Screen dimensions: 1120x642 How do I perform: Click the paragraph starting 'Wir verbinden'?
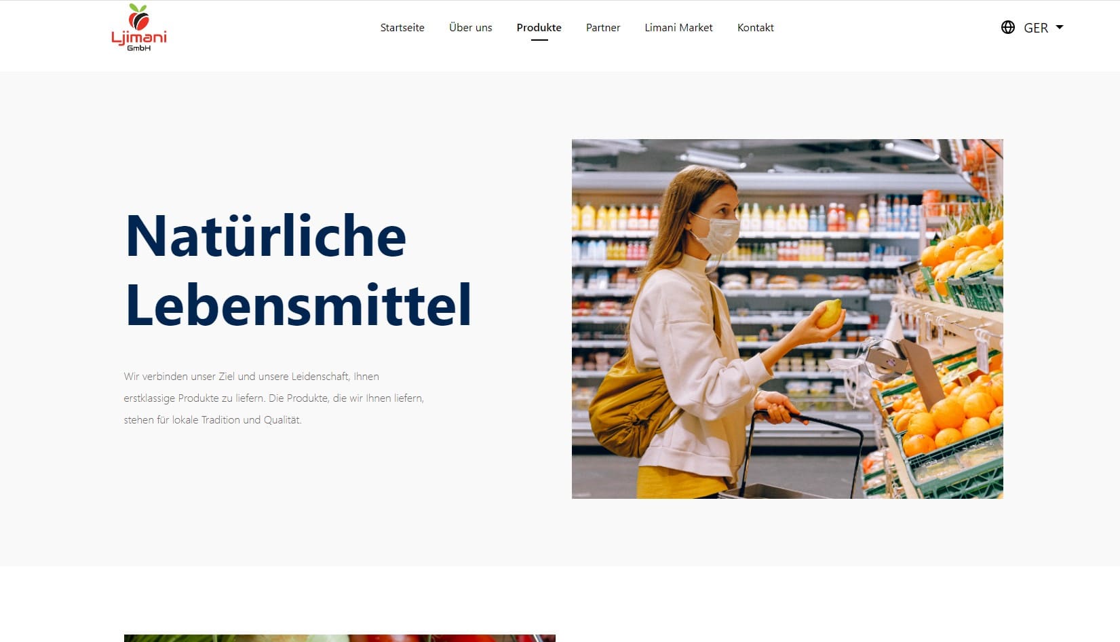(274, 398)
